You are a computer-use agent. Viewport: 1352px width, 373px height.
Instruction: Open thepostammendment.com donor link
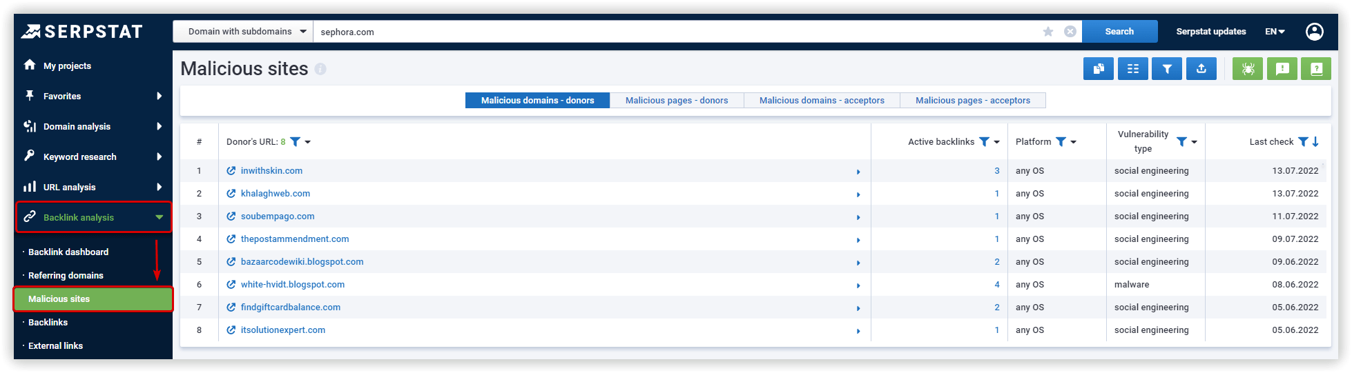point(295,239)
